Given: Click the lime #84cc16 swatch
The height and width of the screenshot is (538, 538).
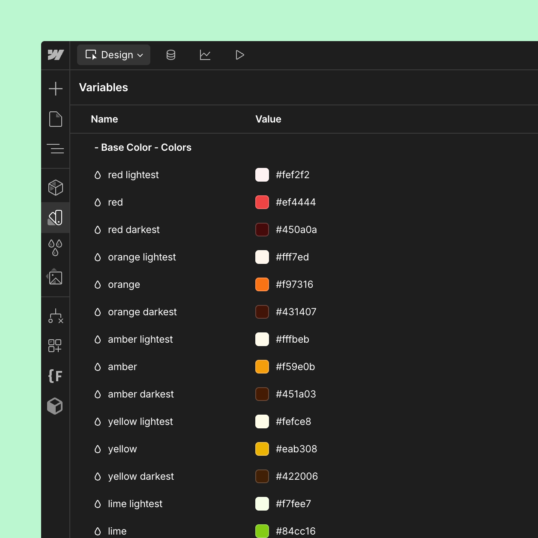Looking at the screenshot, I should click(262, 531).
